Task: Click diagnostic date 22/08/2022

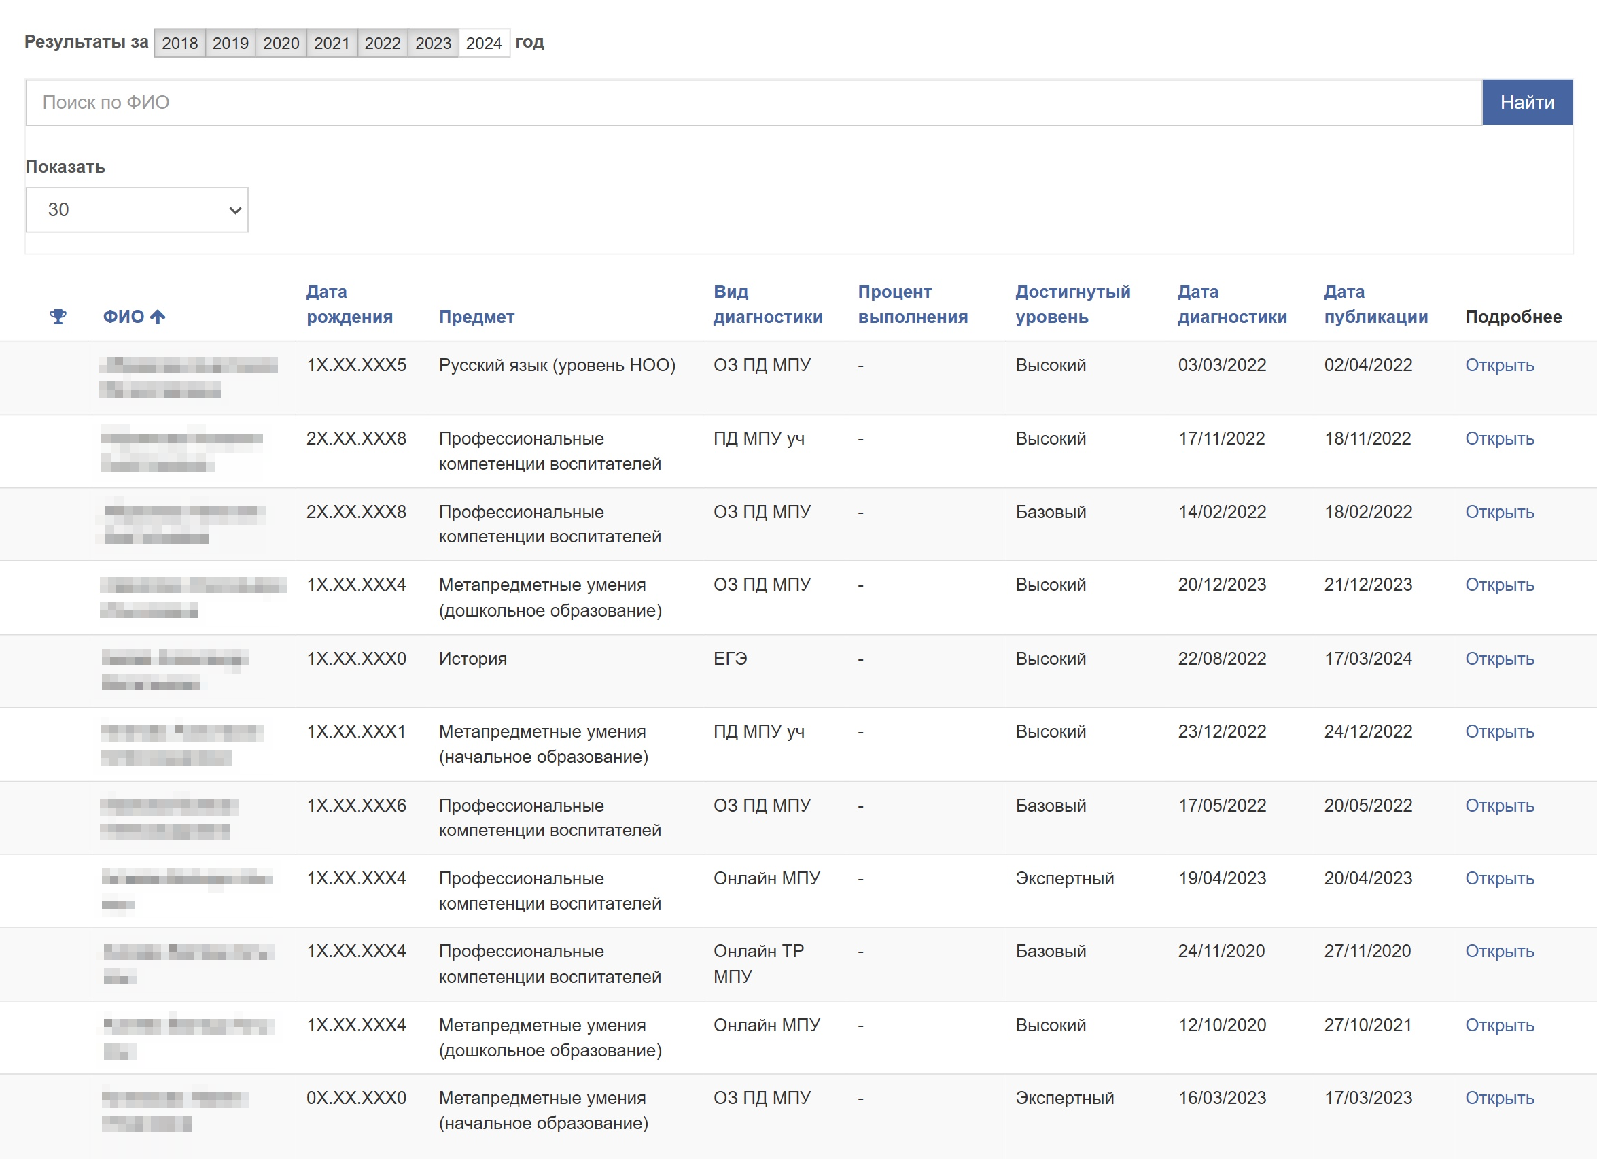Action: [x=1222, y=659]
